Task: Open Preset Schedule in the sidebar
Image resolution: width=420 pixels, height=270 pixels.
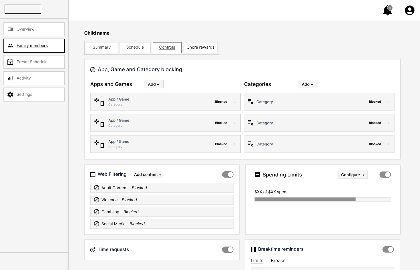Action: point(34,62)
